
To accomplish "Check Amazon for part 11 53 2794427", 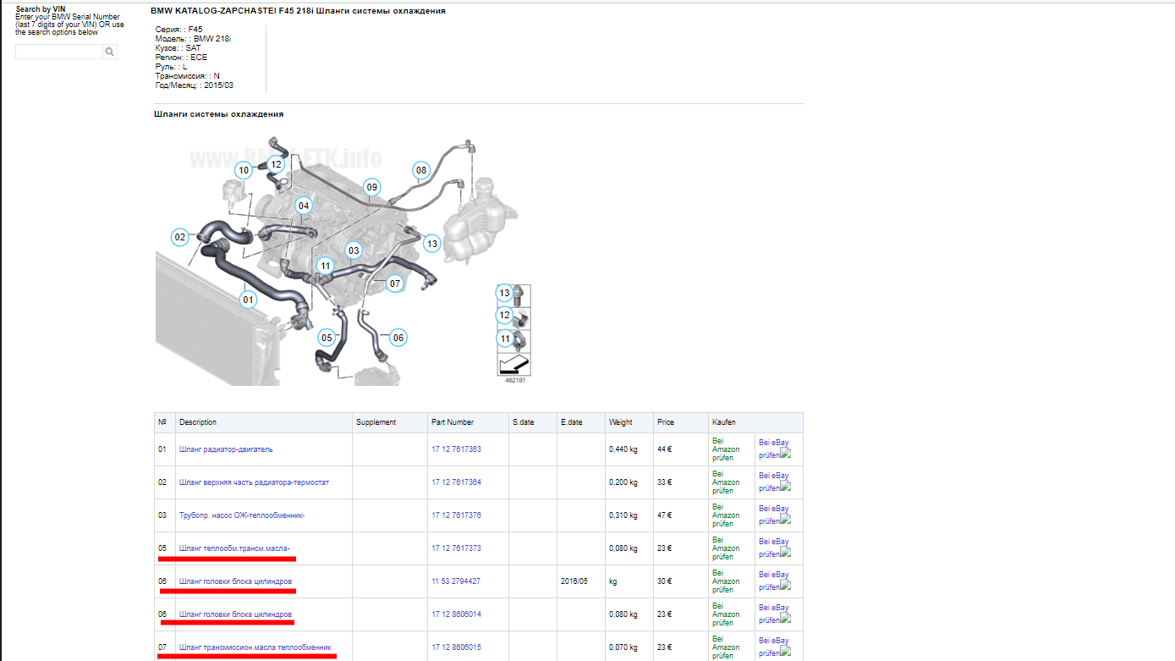I will coord(726,581).
